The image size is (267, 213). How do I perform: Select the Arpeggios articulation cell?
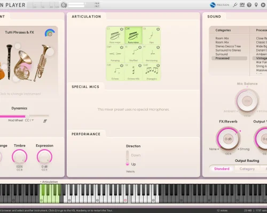pyautogui.click(x=152, y=72)
